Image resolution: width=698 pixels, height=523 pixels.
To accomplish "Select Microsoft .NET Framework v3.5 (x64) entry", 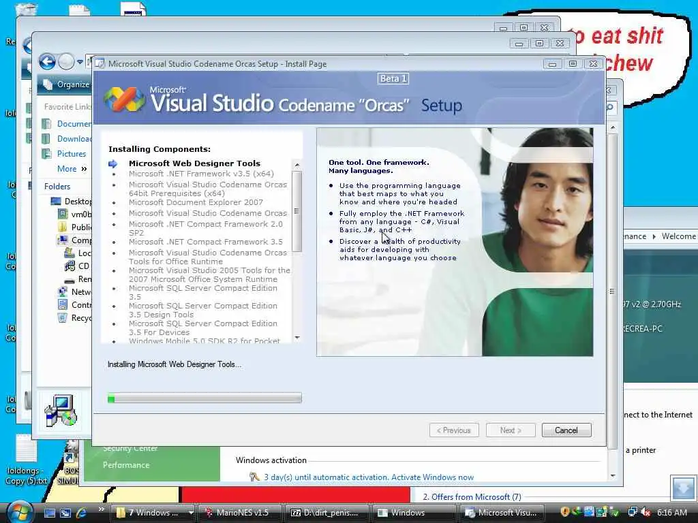I will click(201, 174).
